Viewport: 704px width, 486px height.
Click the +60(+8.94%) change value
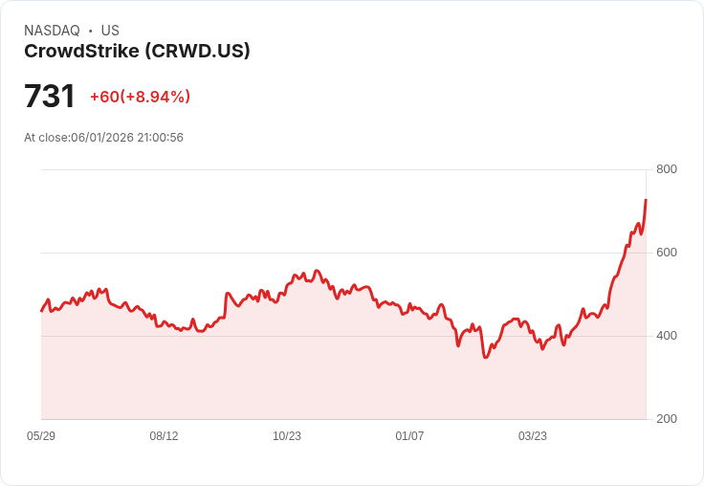(140, 97)
